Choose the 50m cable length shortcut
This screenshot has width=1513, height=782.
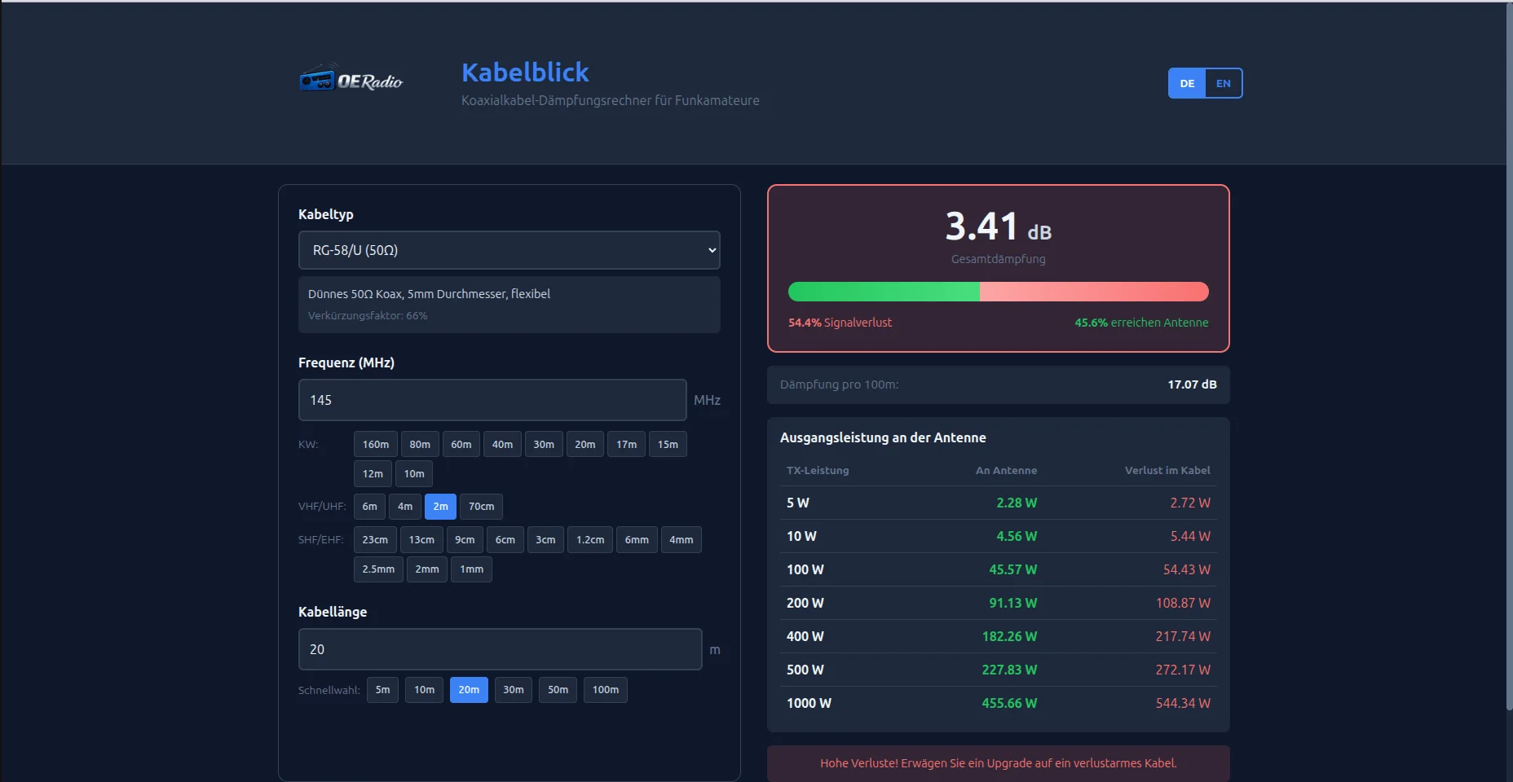[558, 689]
